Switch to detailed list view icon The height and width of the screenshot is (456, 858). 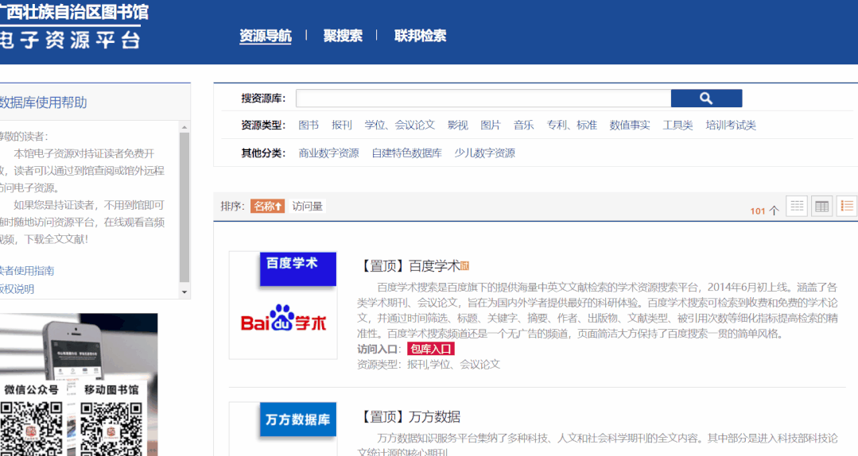pyautogui.click(x=847, y=206)
